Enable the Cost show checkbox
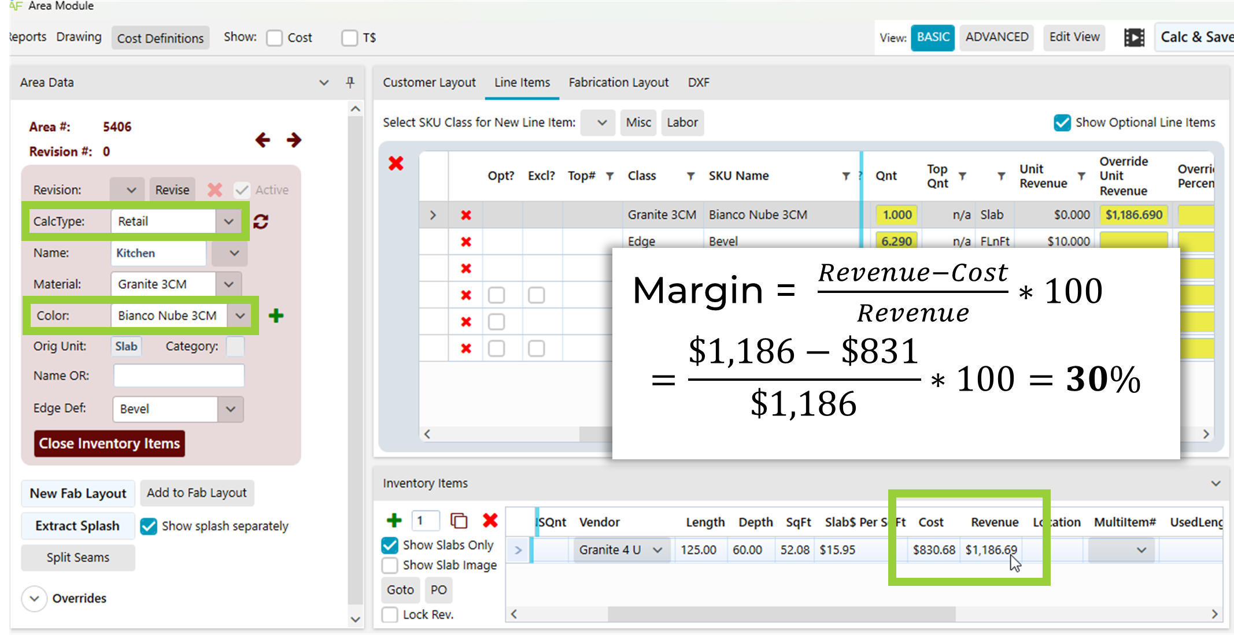 click(275, 38)
